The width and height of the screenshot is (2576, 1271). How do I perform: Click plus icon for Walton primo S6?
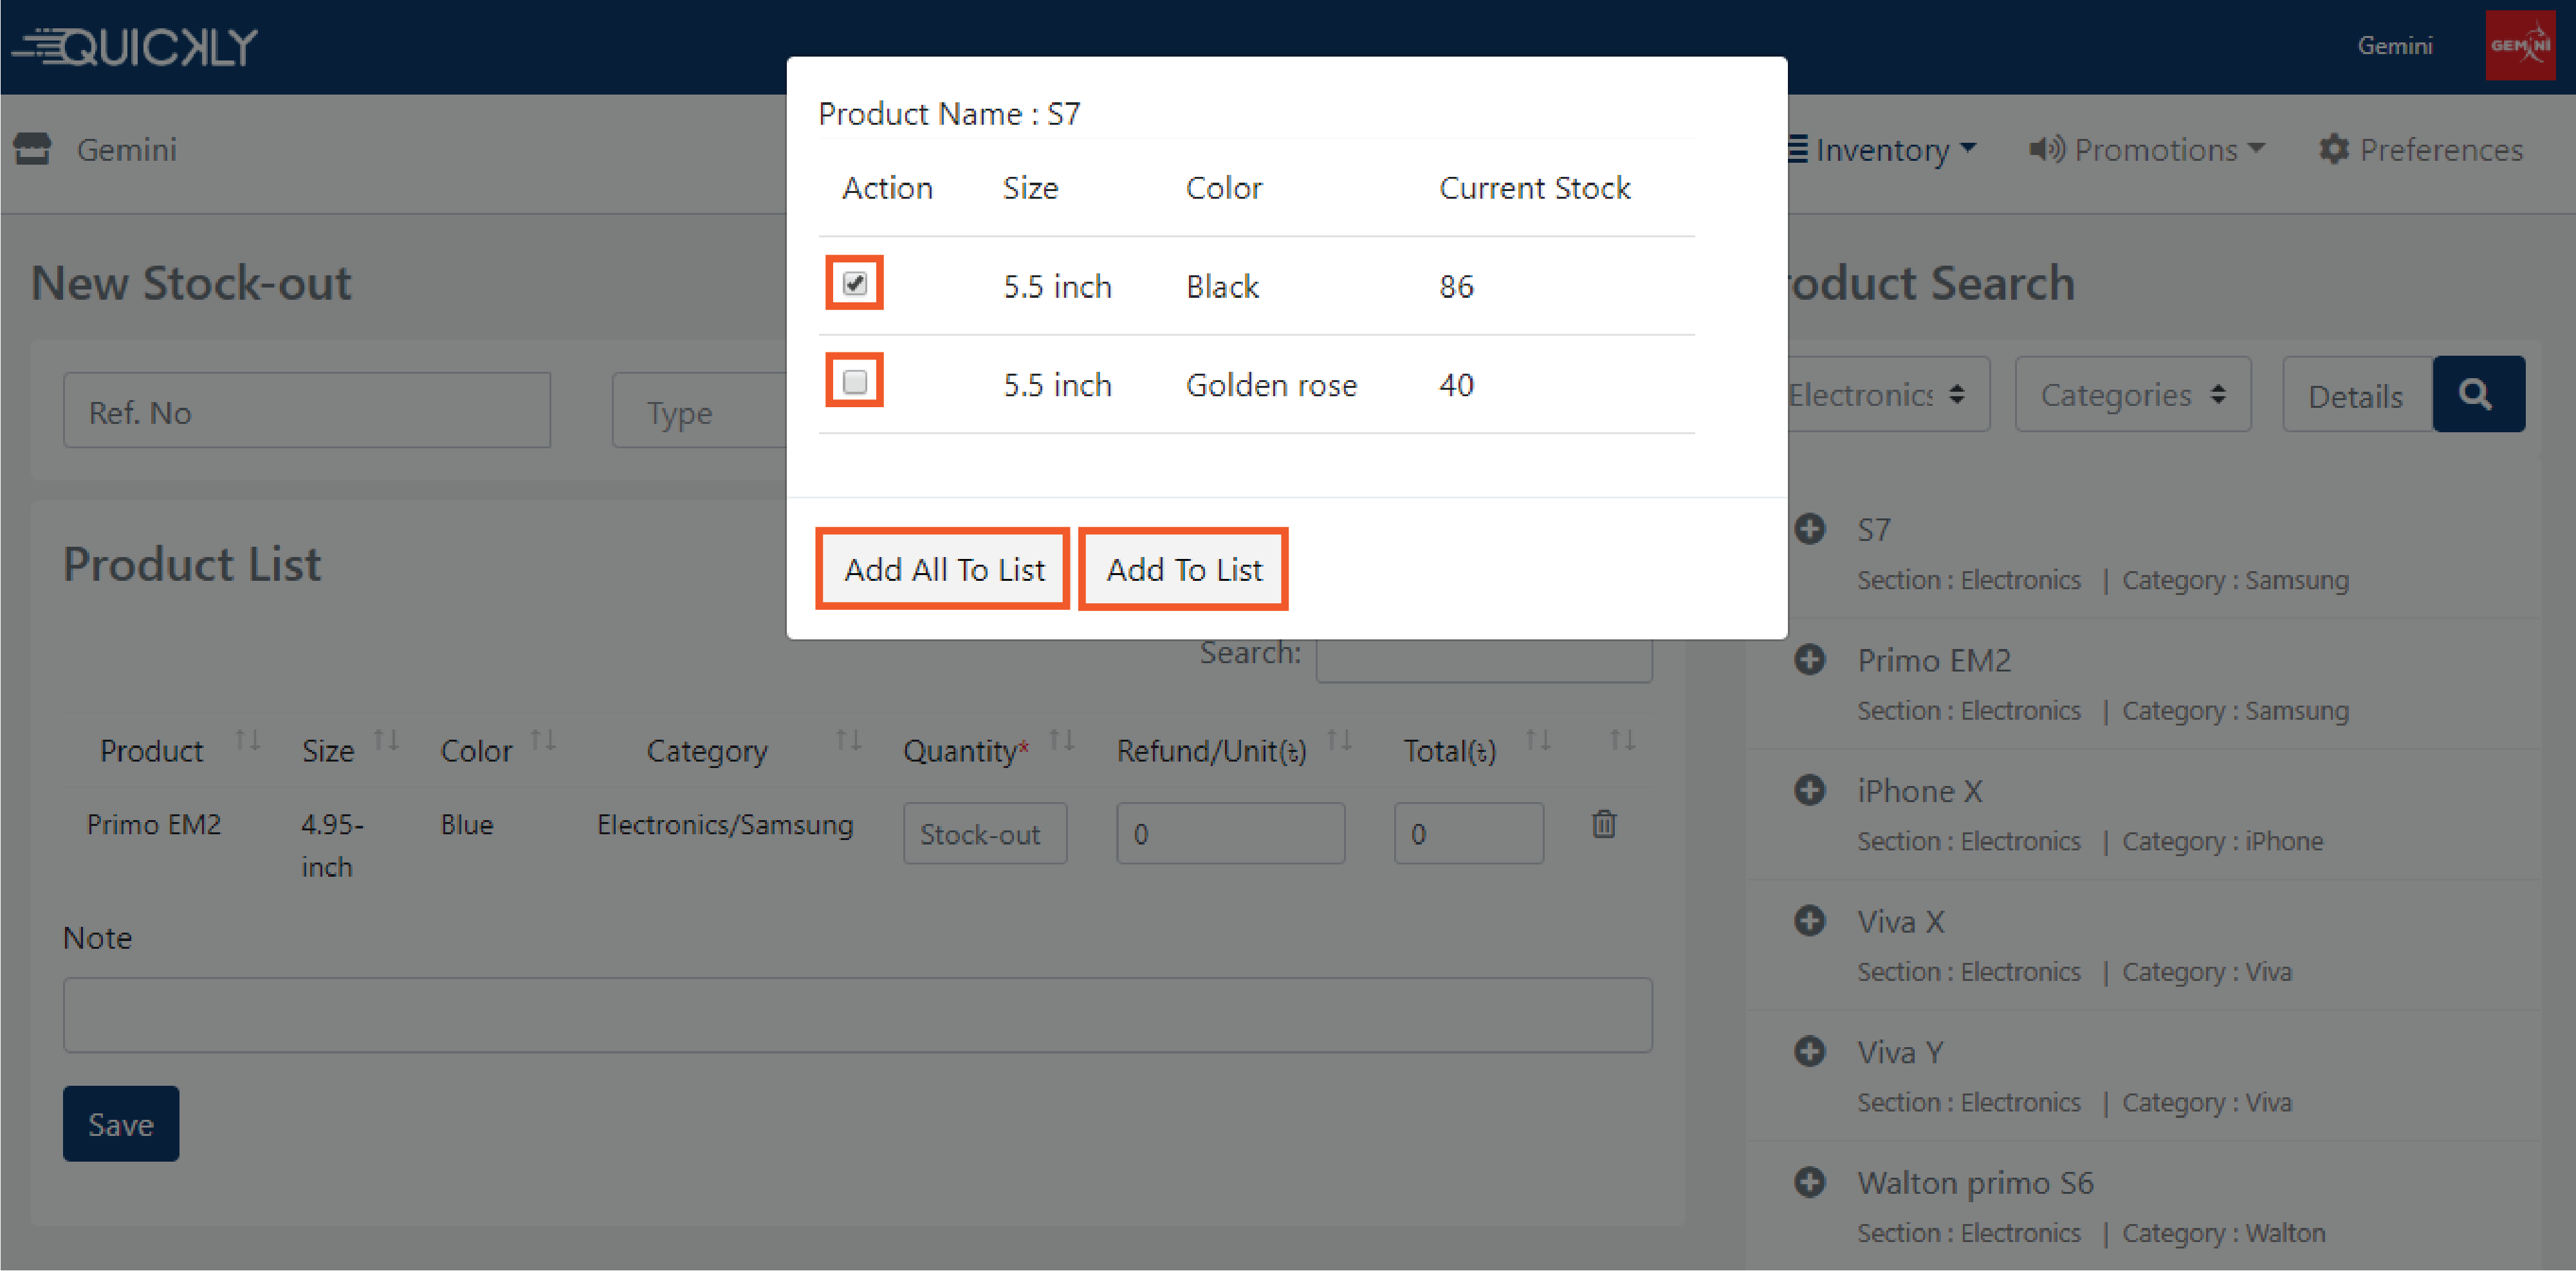[x=1809, y=1182]
